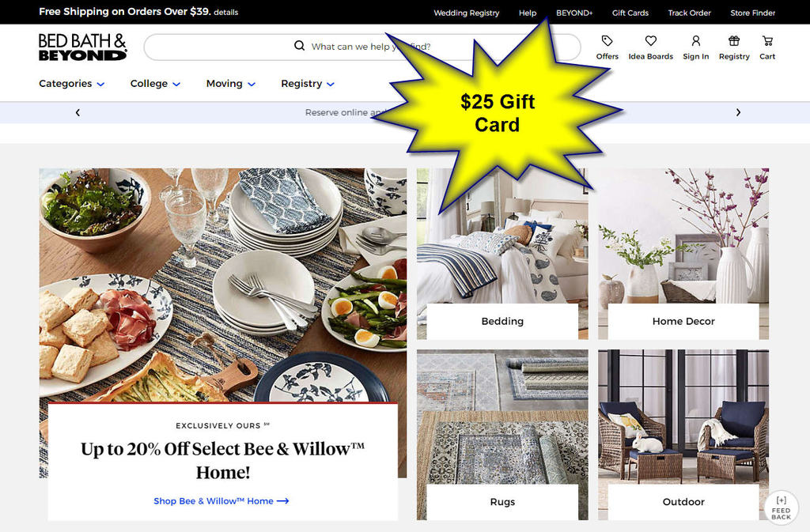Click the search magnifier icon

pos(299,46)
